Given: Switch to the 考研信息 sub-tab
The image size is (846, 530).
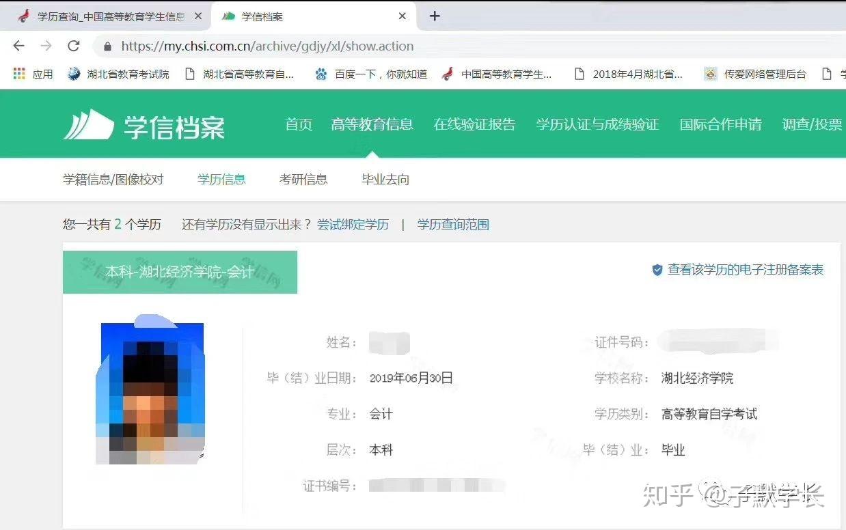Looking at the screenshot, I should coord(303,180).
